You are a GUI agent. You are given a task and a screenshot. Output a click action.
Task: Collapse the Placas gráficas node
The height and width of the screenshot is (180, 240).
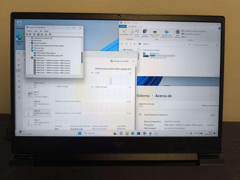[x=30, y=50]
